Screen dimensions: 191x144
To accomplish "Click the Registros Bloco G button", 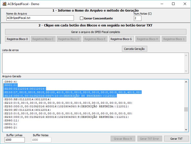I will point(121,39).
